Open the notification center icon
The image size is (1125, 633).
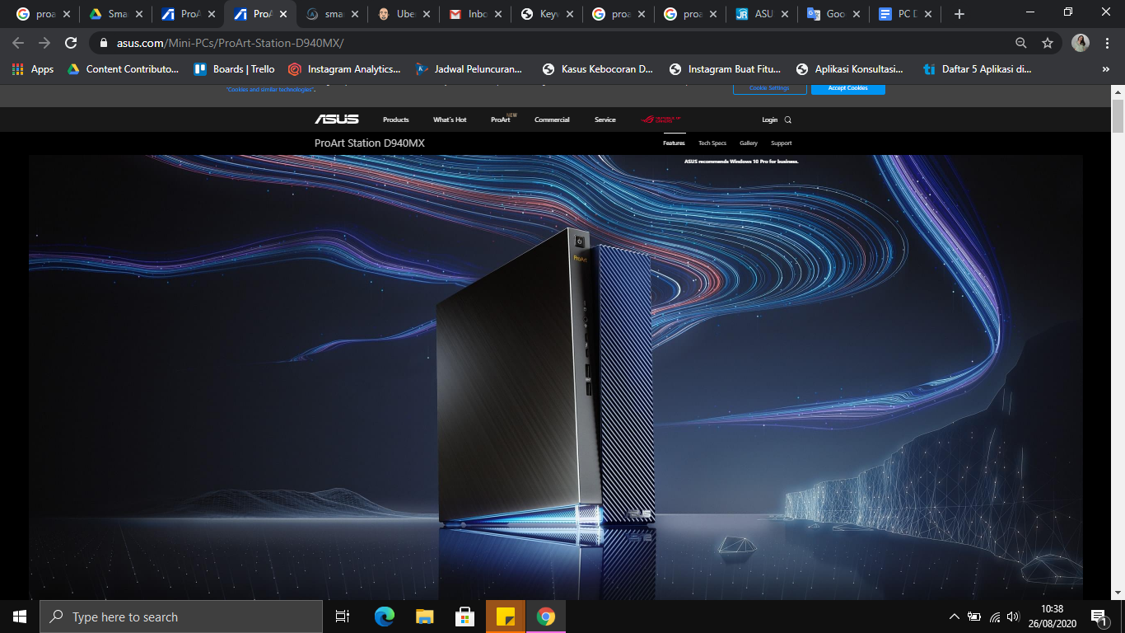(1098, 617)
